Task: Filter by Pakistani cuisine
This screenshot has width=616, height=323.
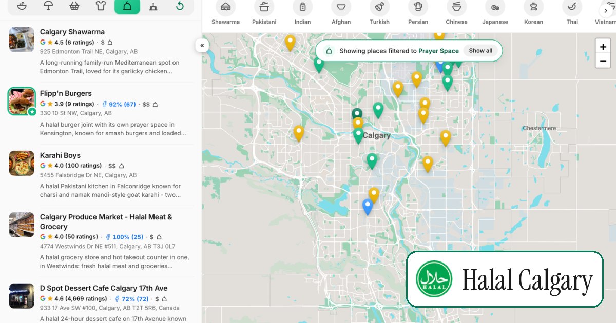Action: coord(264,12)
